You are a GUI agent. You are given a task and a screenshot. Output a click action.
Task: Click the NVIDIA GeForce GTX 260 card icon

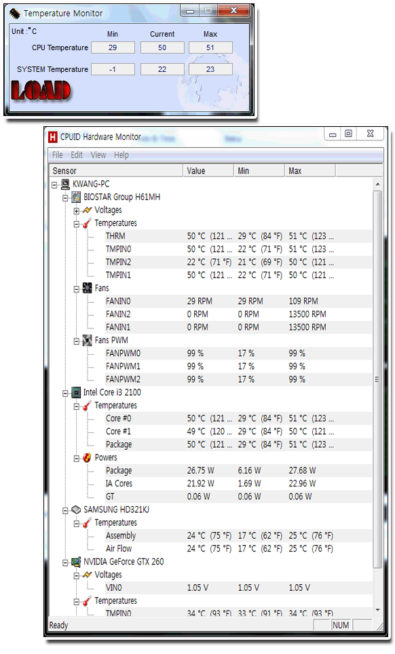(x=76, y=562)
